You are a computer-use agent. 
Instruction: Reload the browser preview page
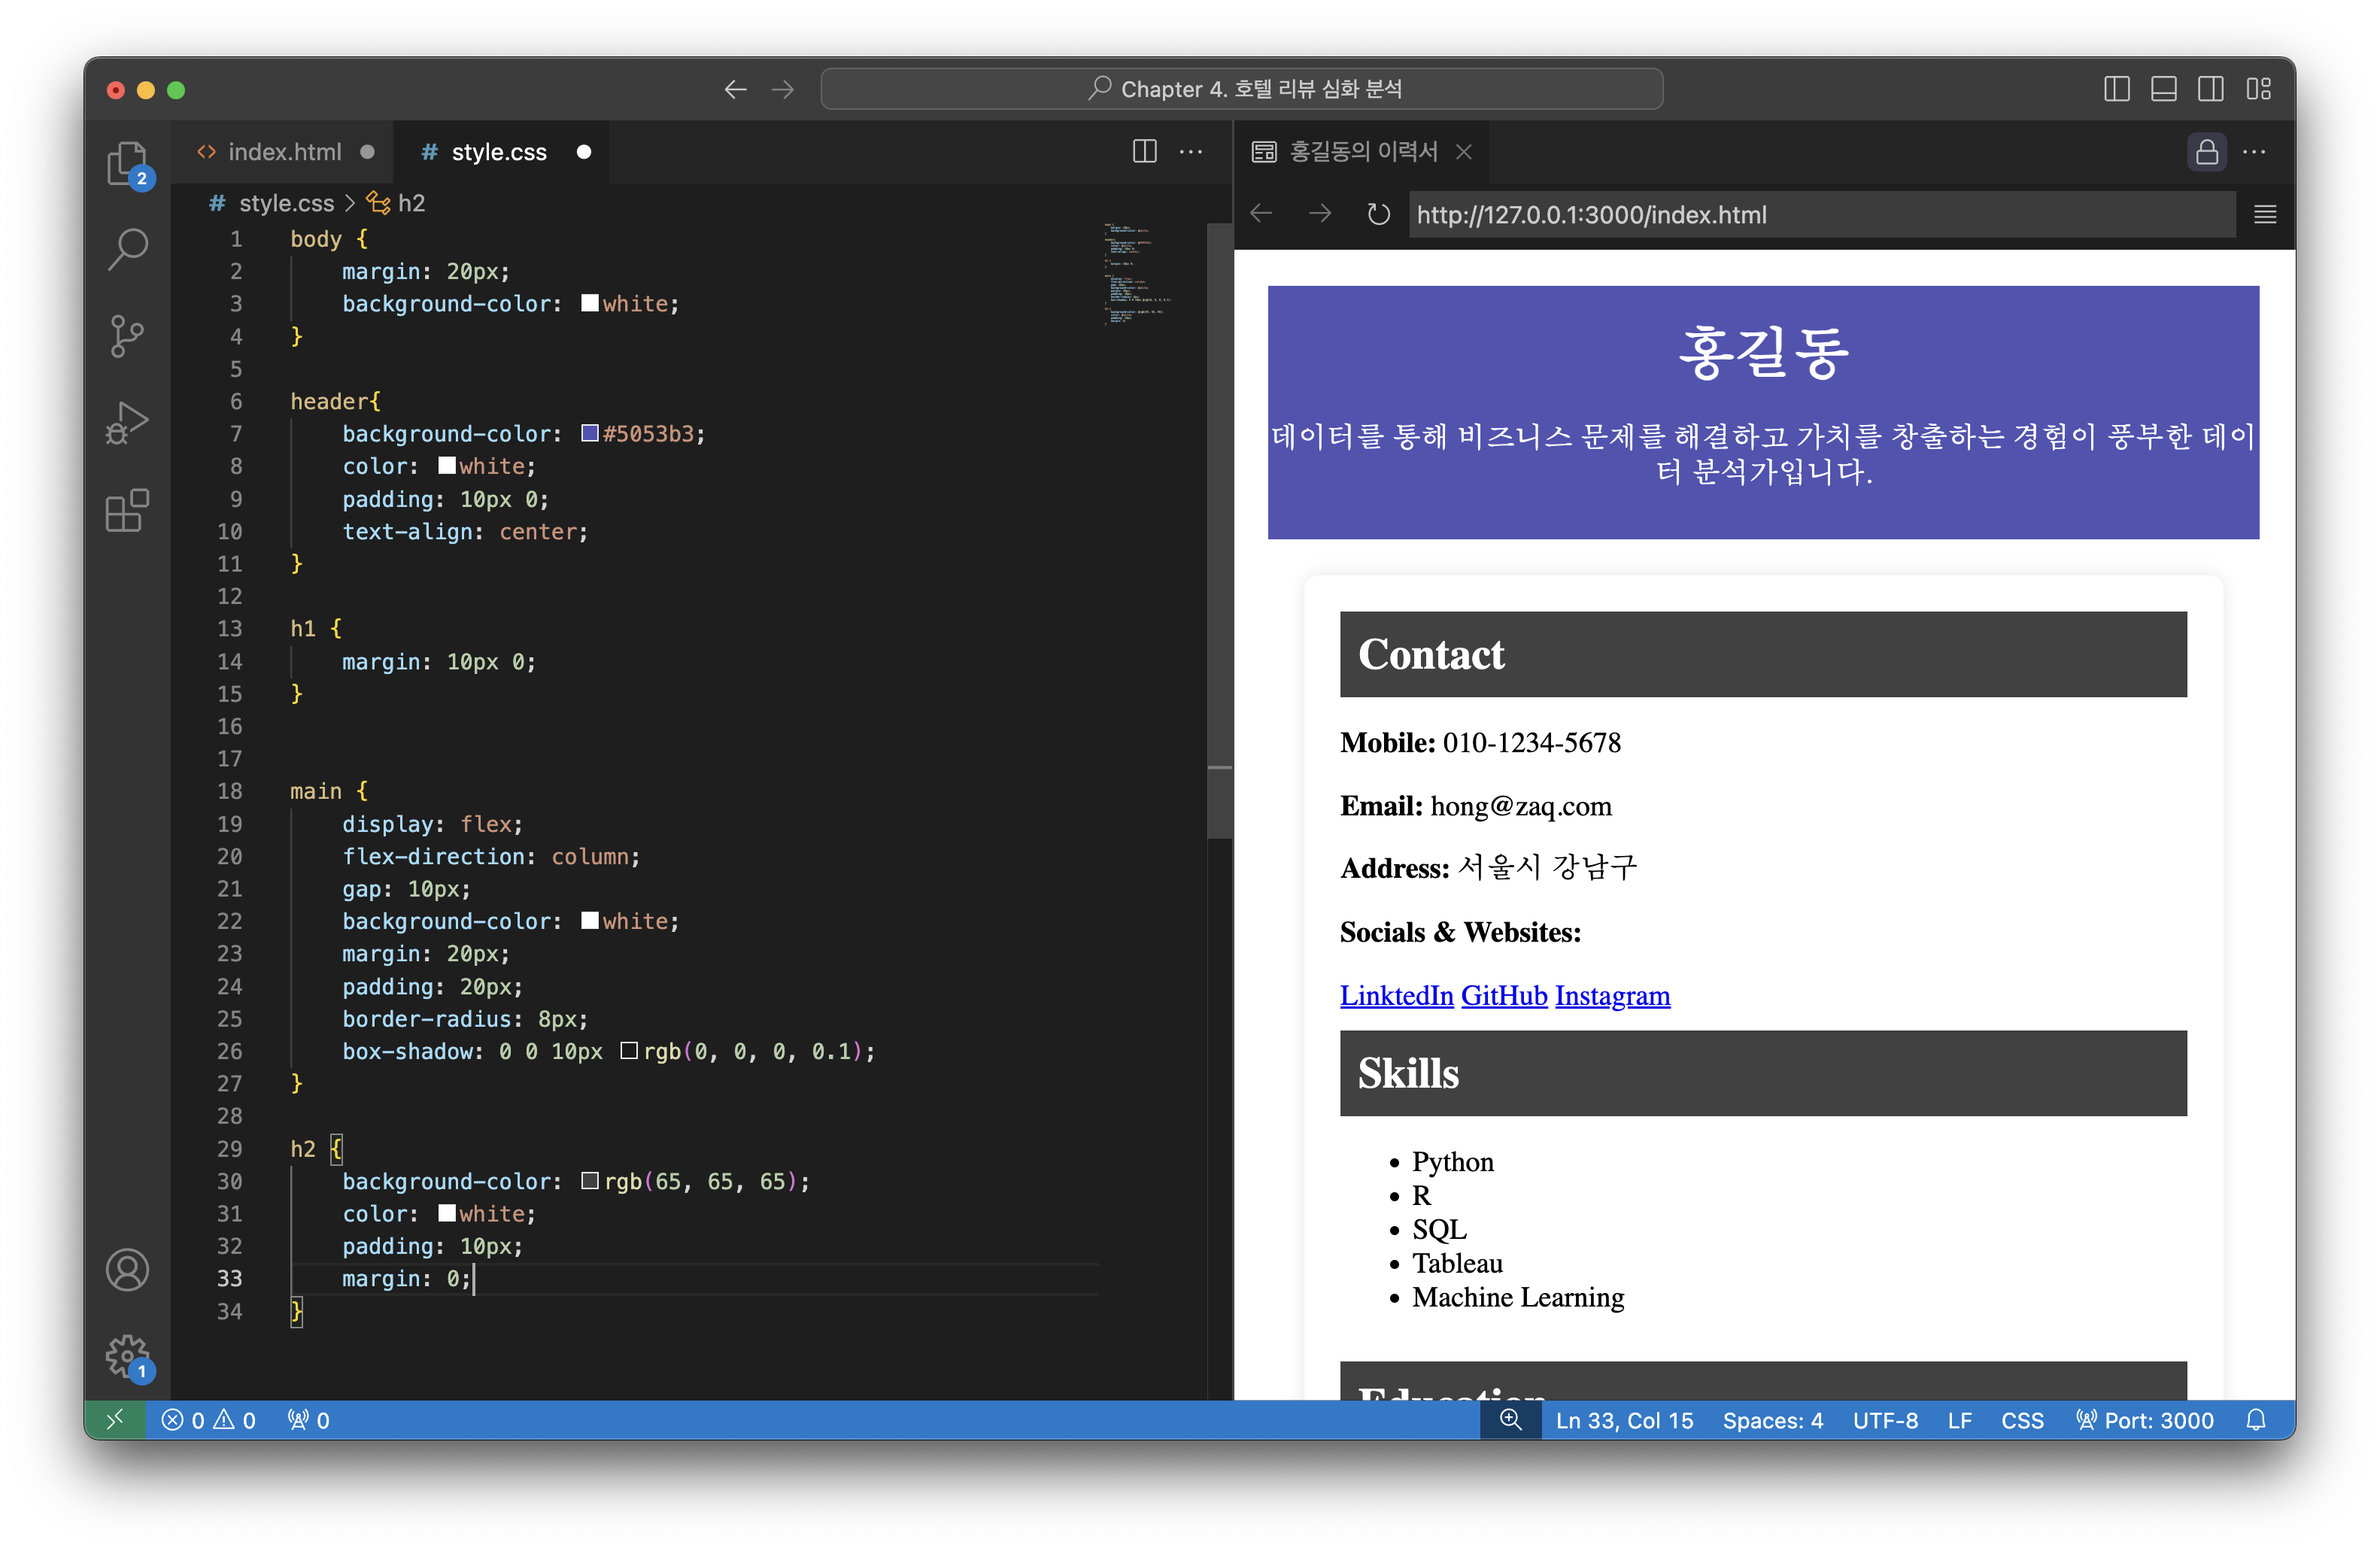(1378, 215)
